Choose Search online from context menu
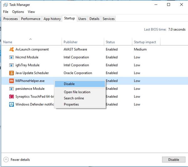Image resolution: width=188 pixels, height=167 pixels. [x=74, y=98]
